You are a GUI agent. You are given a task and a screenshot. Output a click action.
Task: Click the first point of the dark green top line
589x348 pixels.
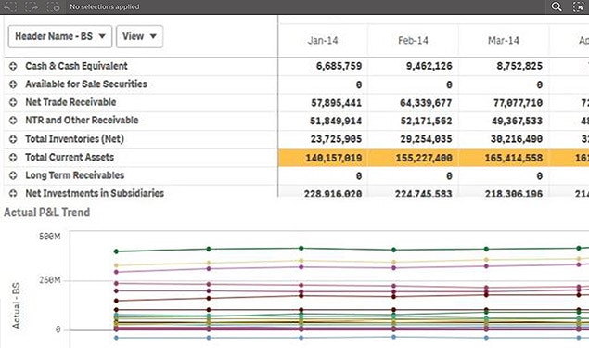116,251
